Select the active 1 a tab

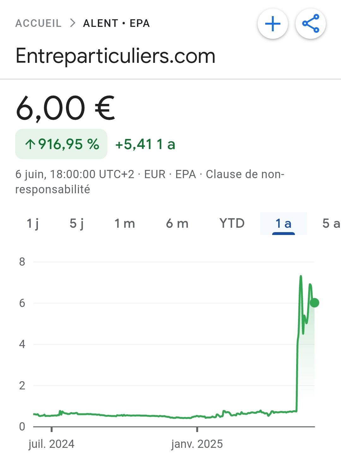pos(284,224)
